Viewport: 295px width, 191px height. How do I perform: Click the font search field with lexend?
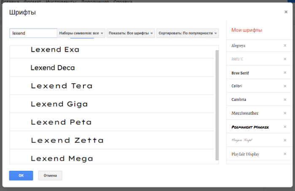click(x=33, y=33)
